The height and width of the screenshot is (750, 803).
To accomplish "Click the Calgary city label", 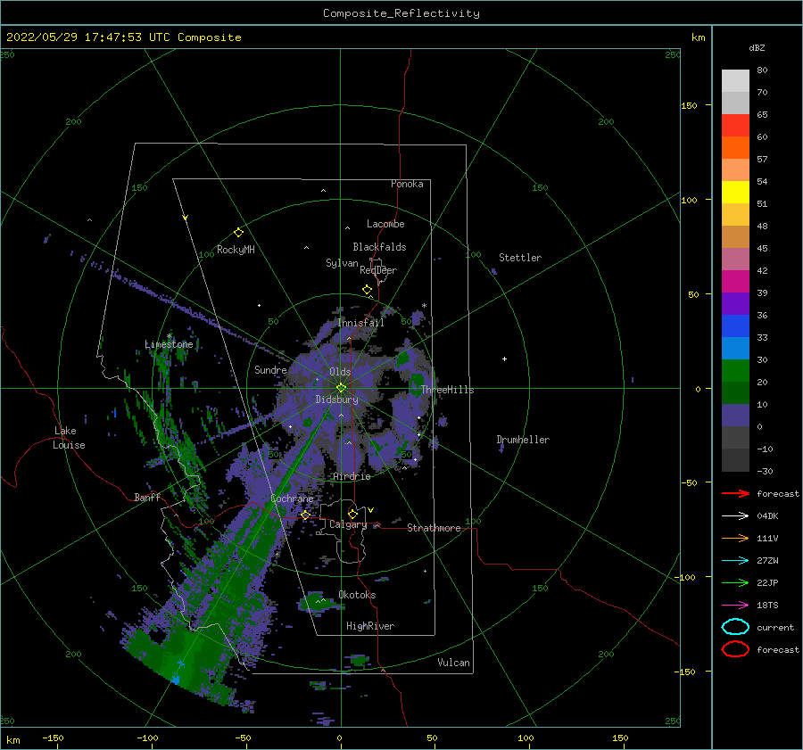I will (x=348, y=524).
